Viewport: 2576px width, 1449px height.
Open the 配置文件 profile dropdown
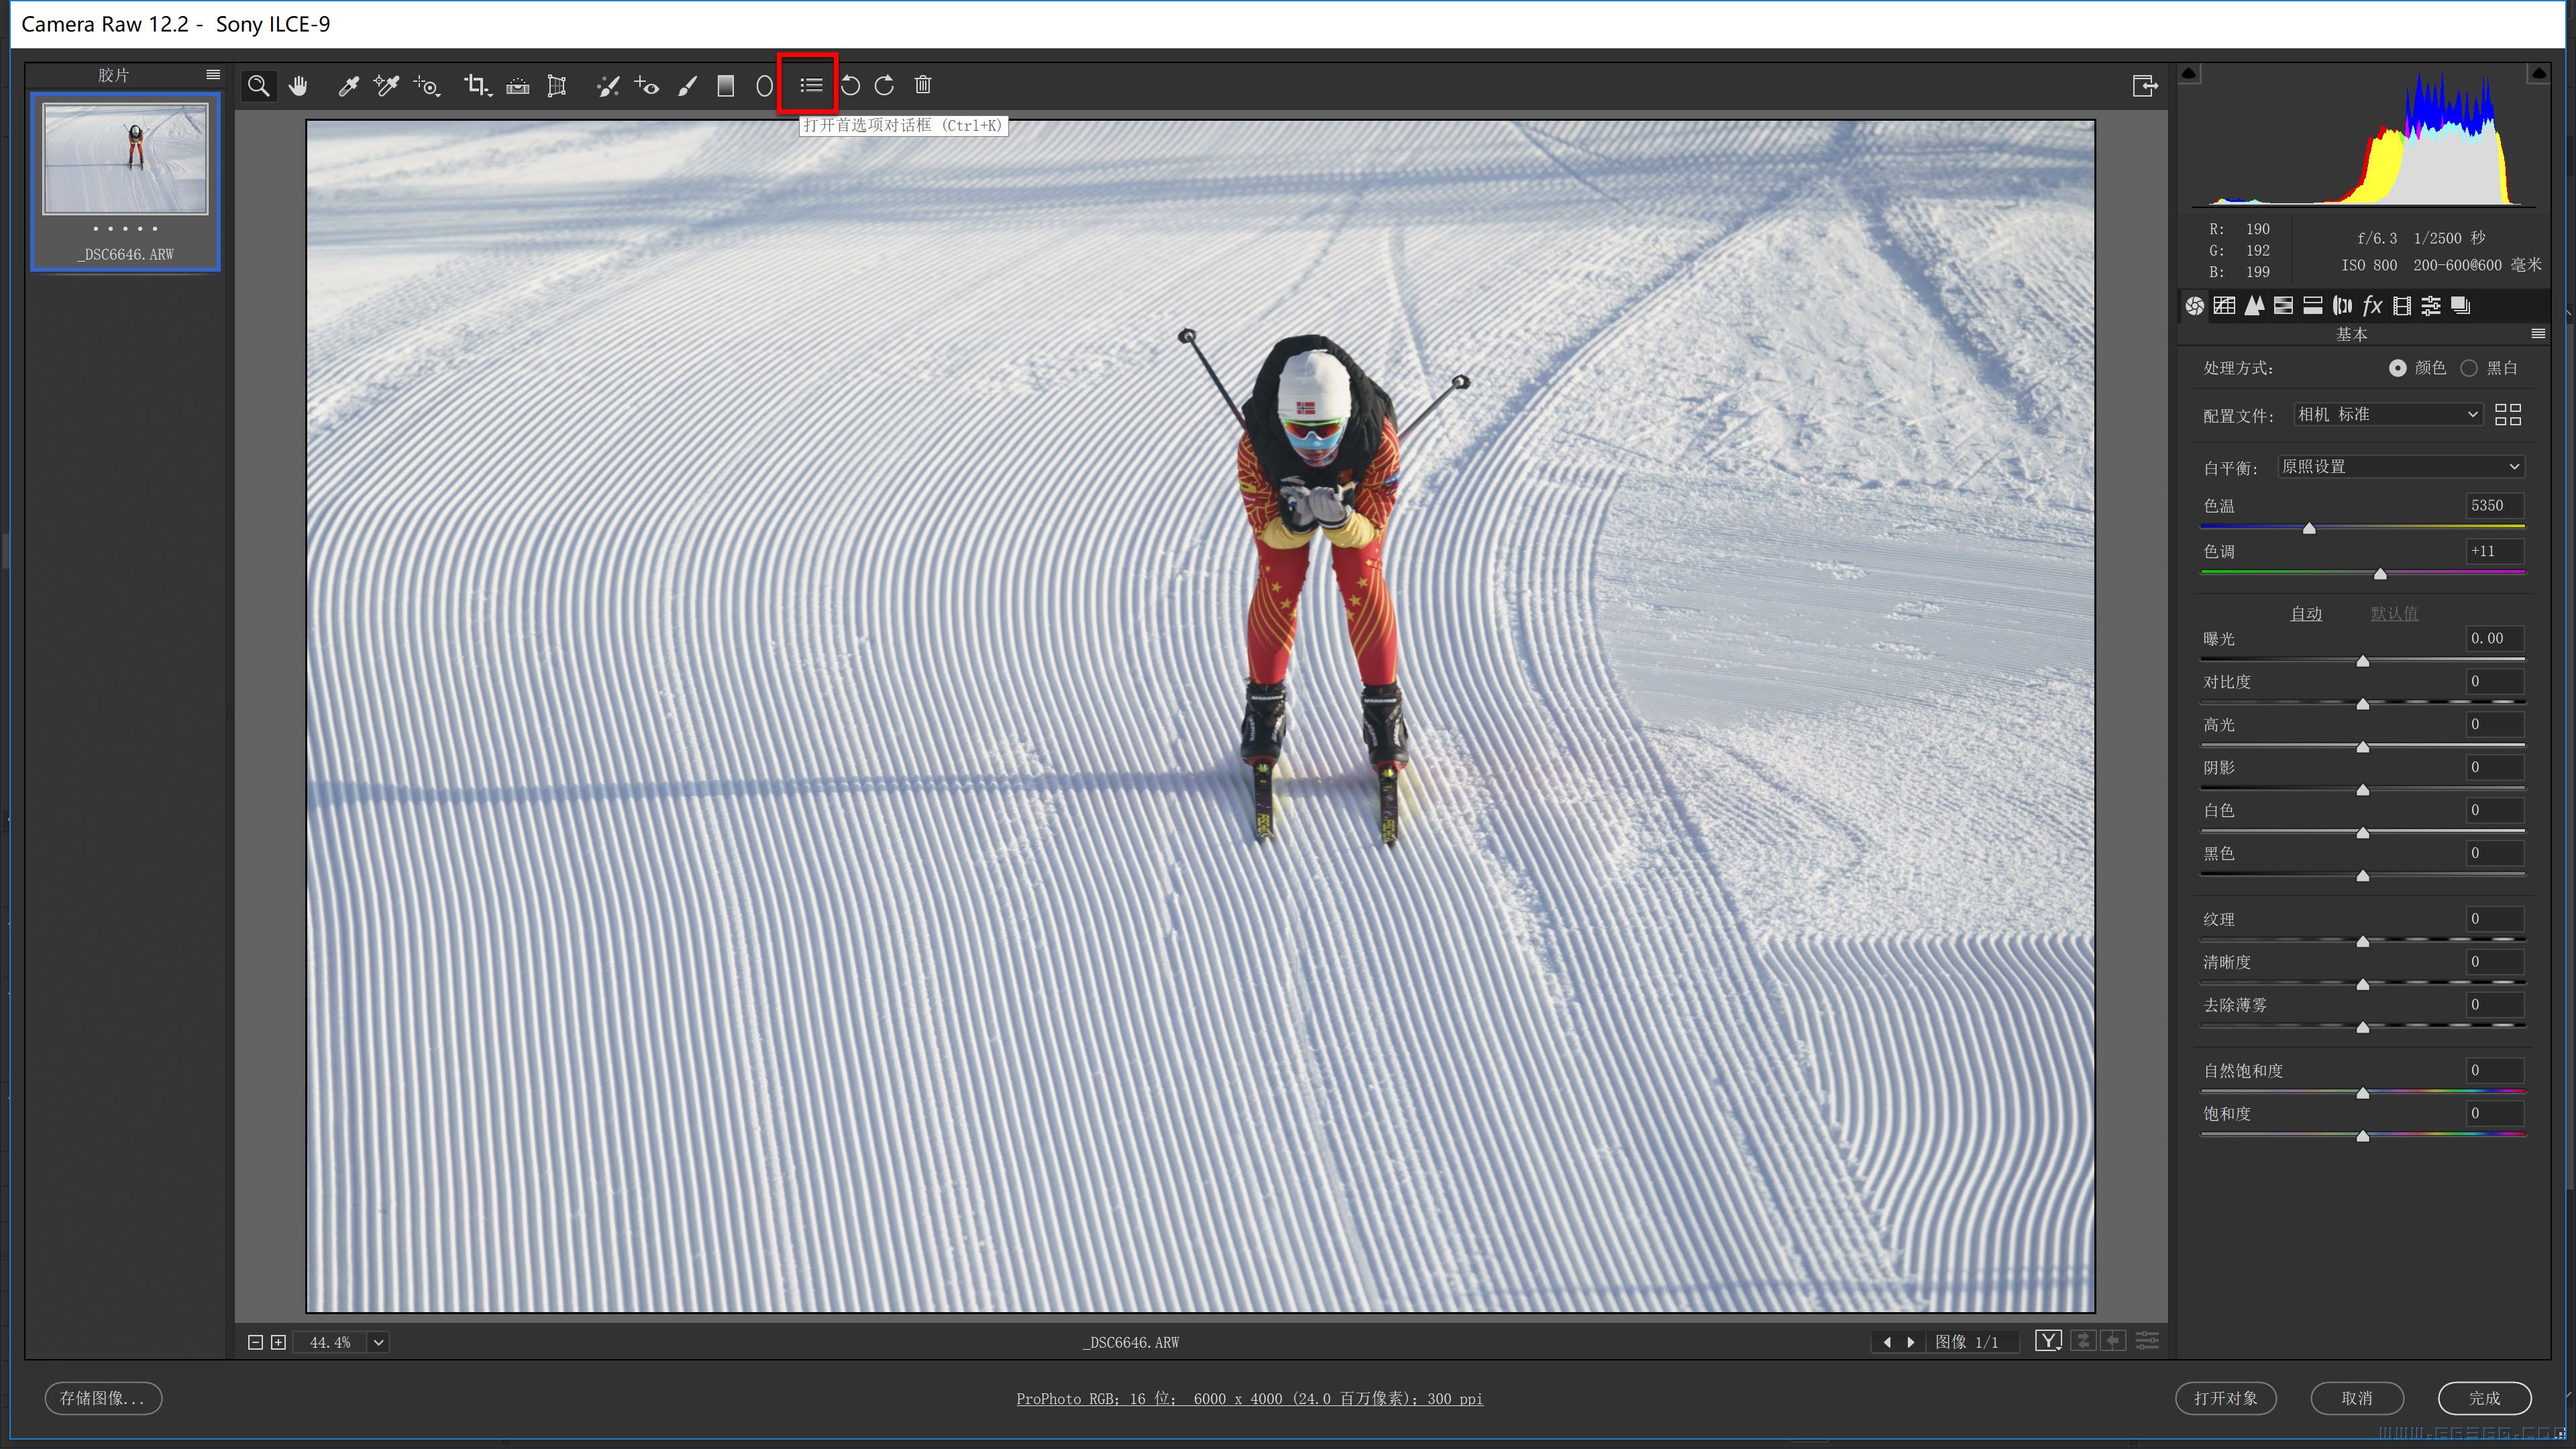point(2388,414)
